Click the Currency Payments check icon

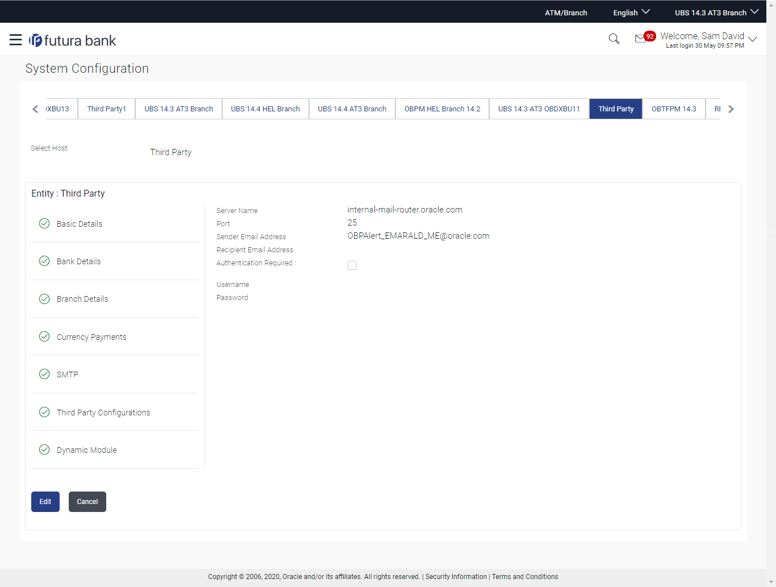44,336
